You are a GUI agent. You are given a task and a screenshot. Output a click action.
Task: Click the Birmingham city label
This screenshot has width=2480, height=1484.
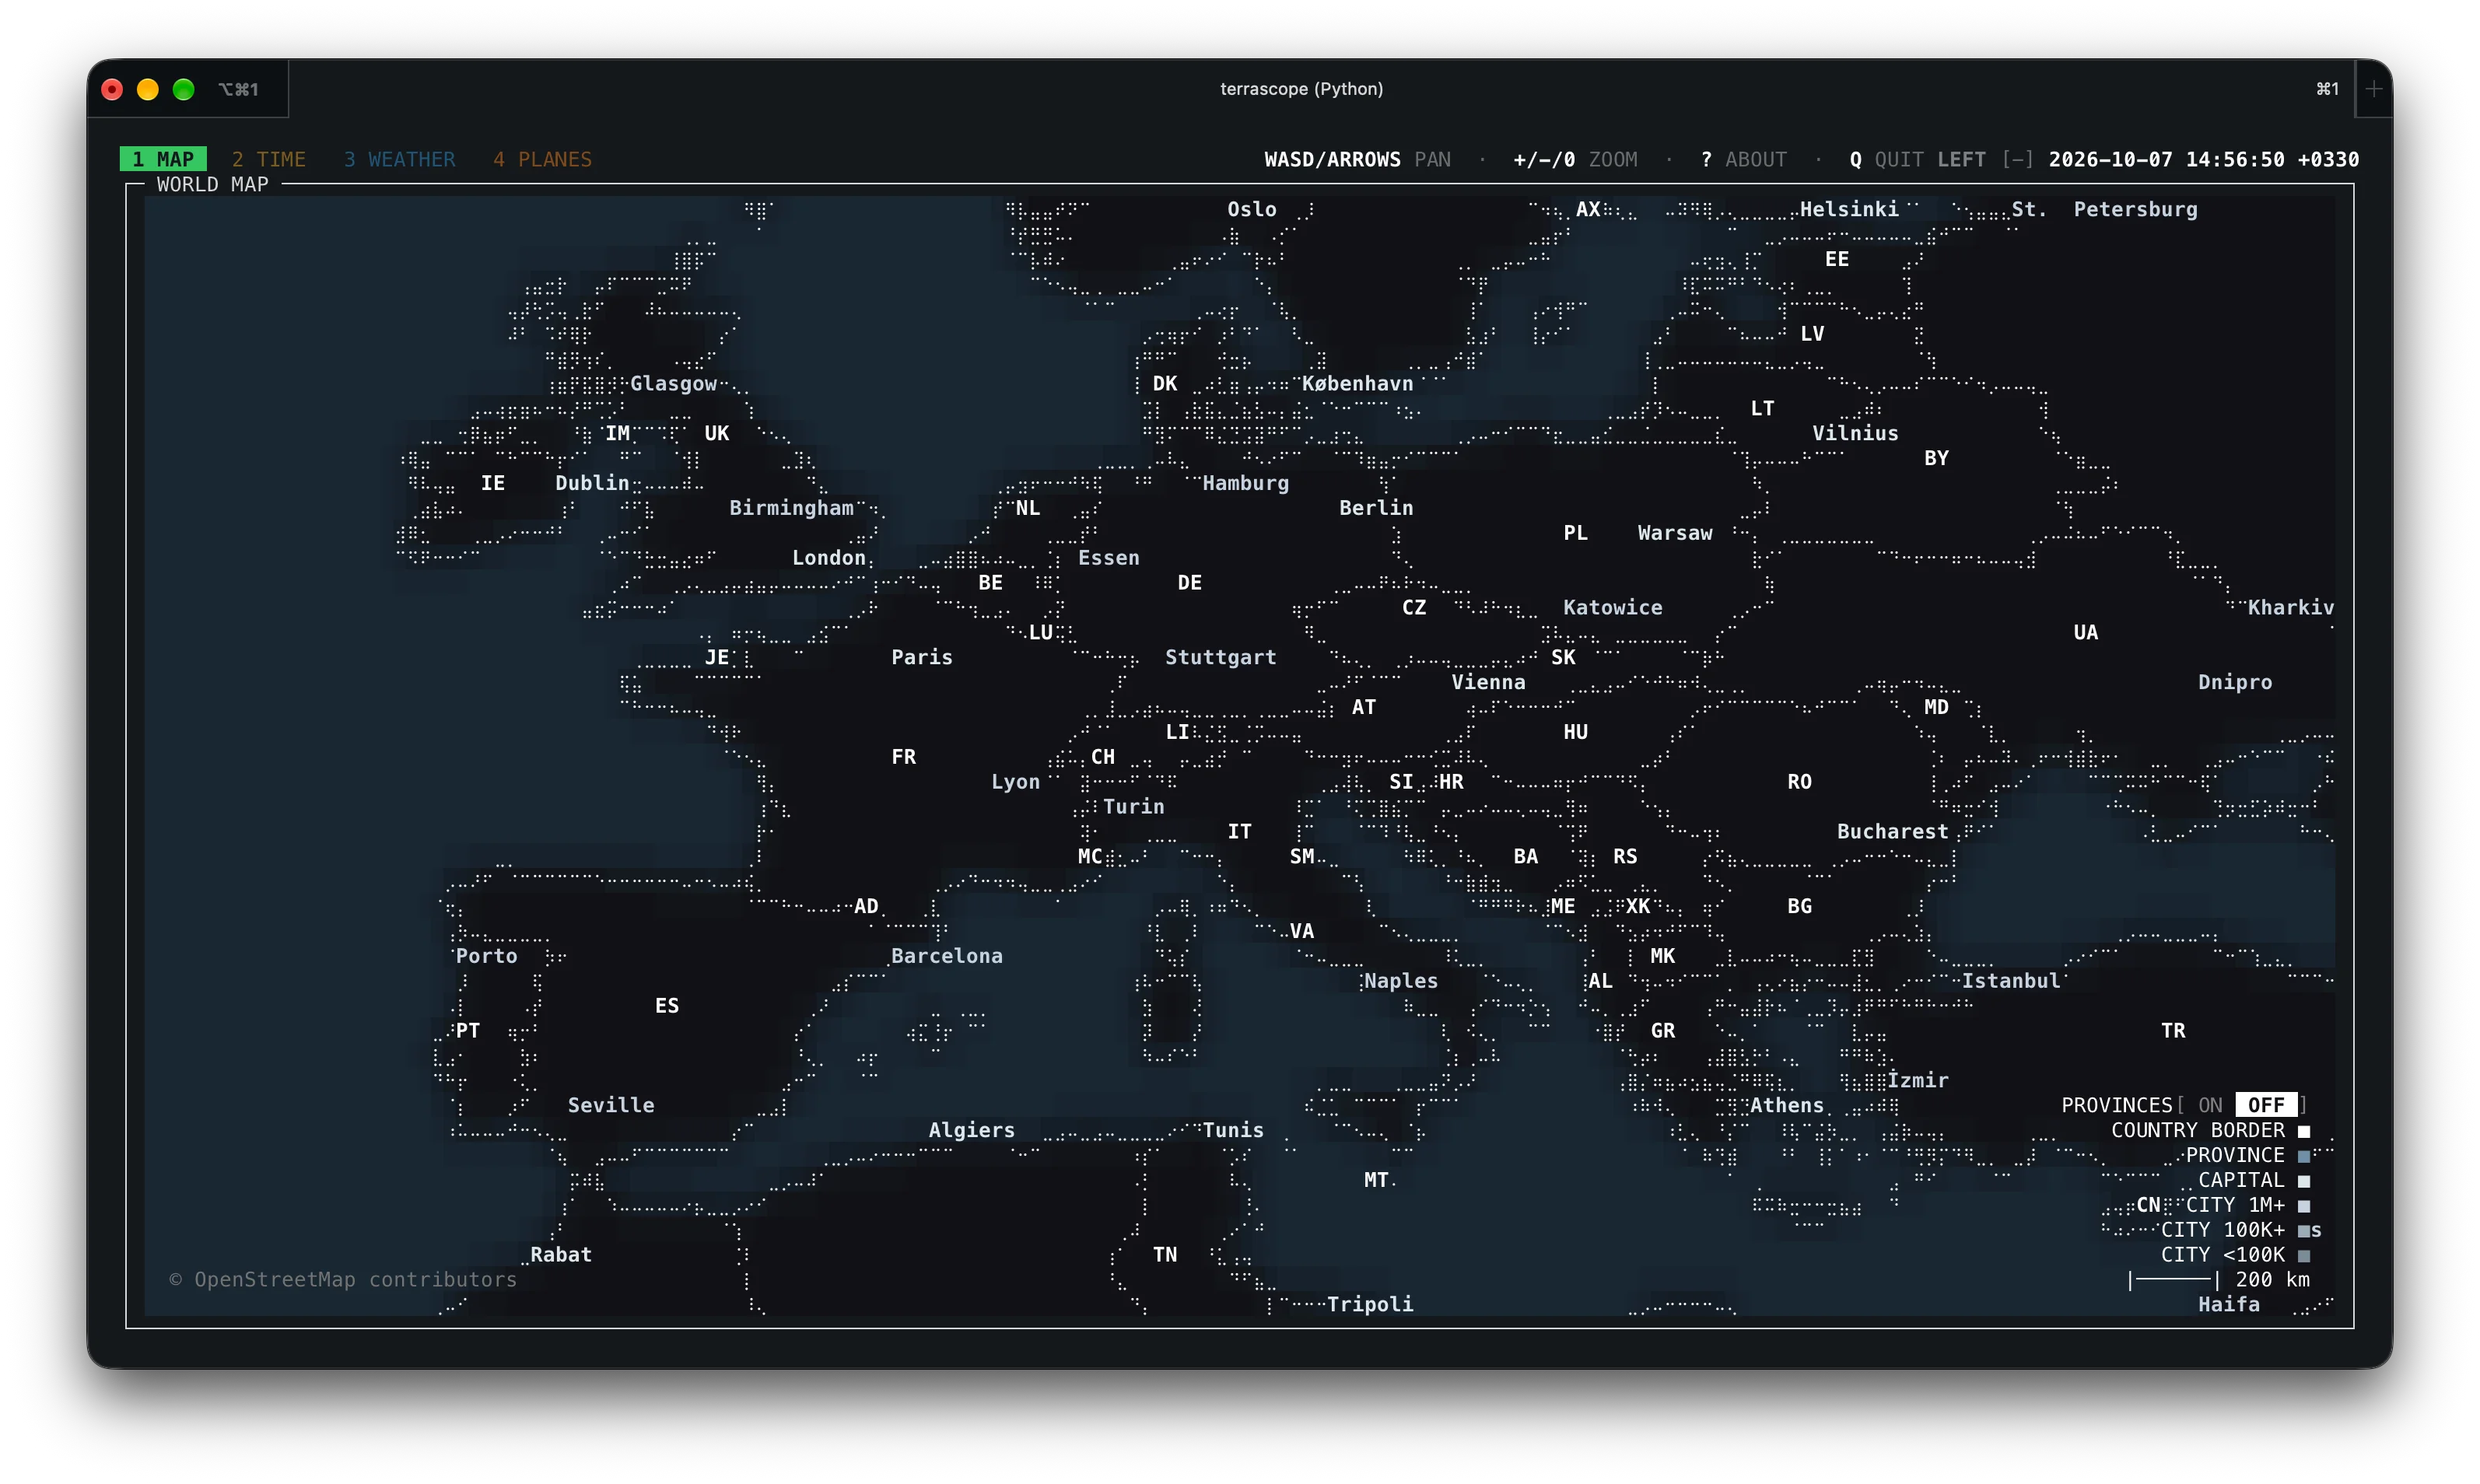coord(791,508)
